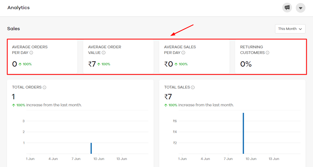Click the Total Sales ₹7 value

tap(168, 97)
